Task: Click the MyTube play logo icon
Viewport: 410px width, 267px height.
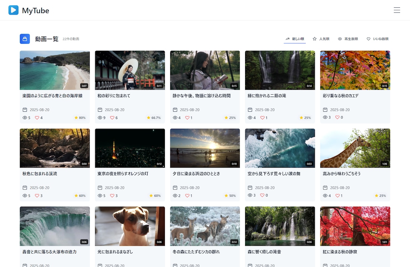Action: 13,10
